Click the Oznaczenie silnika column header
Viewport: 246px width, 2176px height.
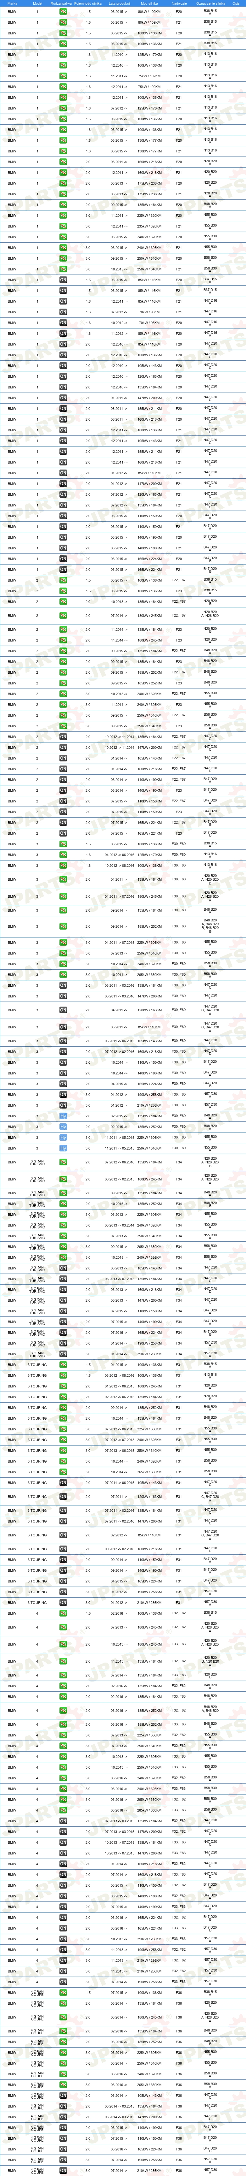(x=211, y=3)
